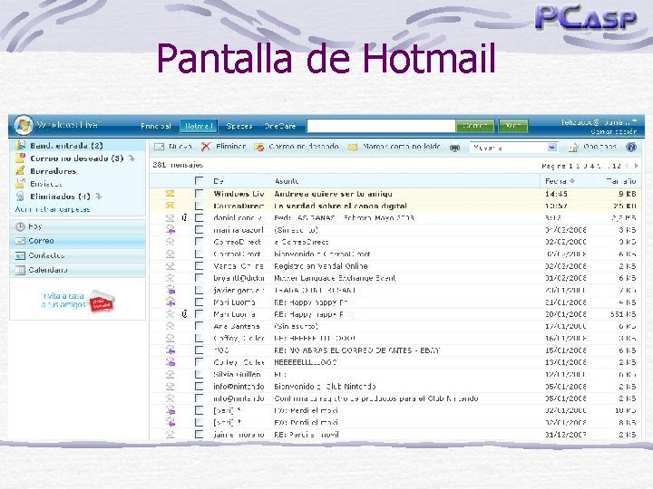Select Correo in left navigation
Image resolution: width=653 pixels, height=489 pixels.
(x=77, y=241)
